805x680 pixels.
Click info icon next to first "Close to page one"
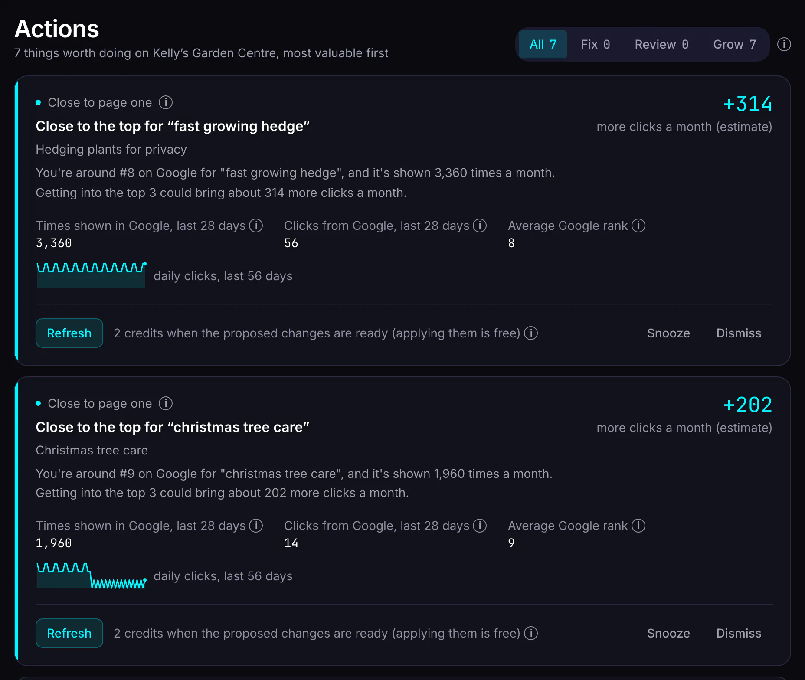(166, 102)
